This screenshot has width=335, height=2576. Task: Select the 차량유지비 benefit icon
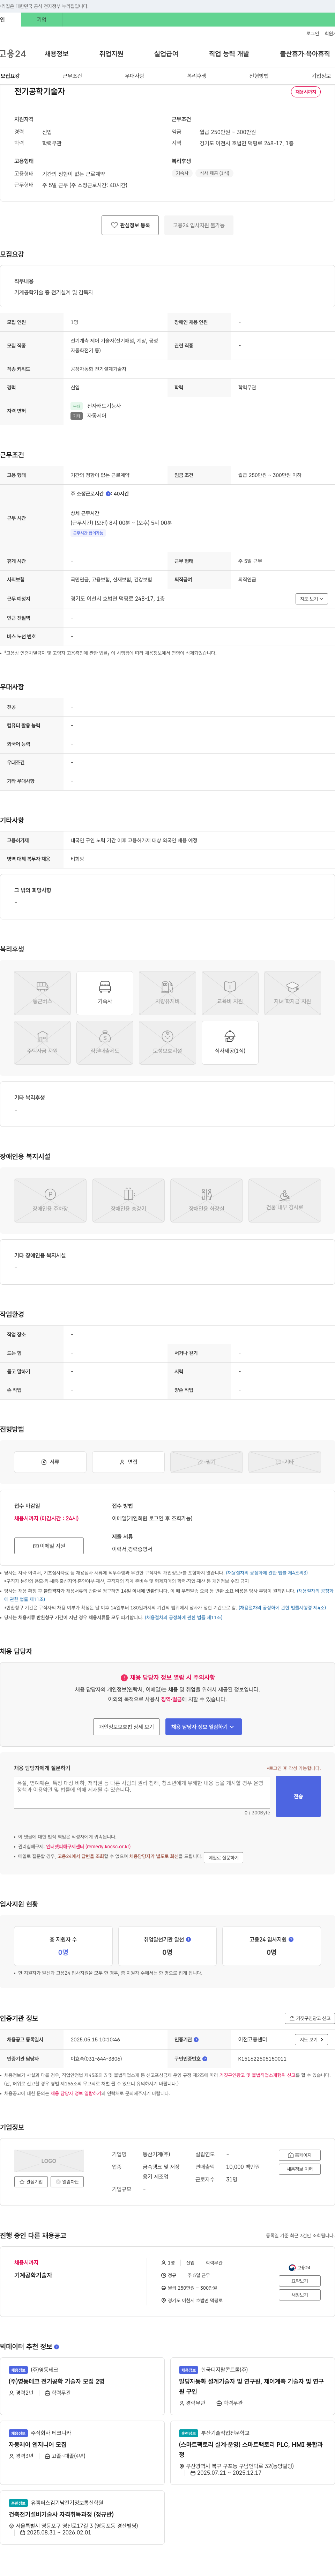167,993
